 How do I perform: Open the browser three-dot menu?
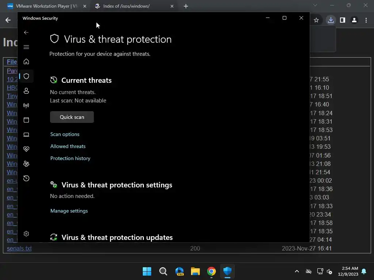tap(366, 20)
